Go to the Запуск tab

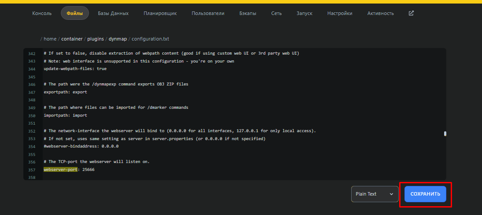pyautogui.click(x=304, y=13)
